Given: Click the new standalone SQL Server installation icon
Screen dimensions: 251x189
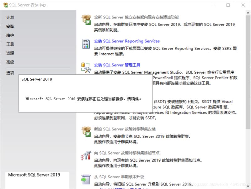Looking at the screenshot, I should pyautogui.click(x=86, y=19).
